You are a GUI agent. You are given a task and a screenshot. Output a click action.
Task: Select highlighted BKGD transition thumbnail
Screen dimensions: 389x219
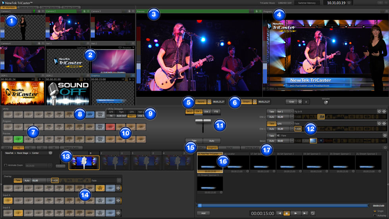pos(313,141)
